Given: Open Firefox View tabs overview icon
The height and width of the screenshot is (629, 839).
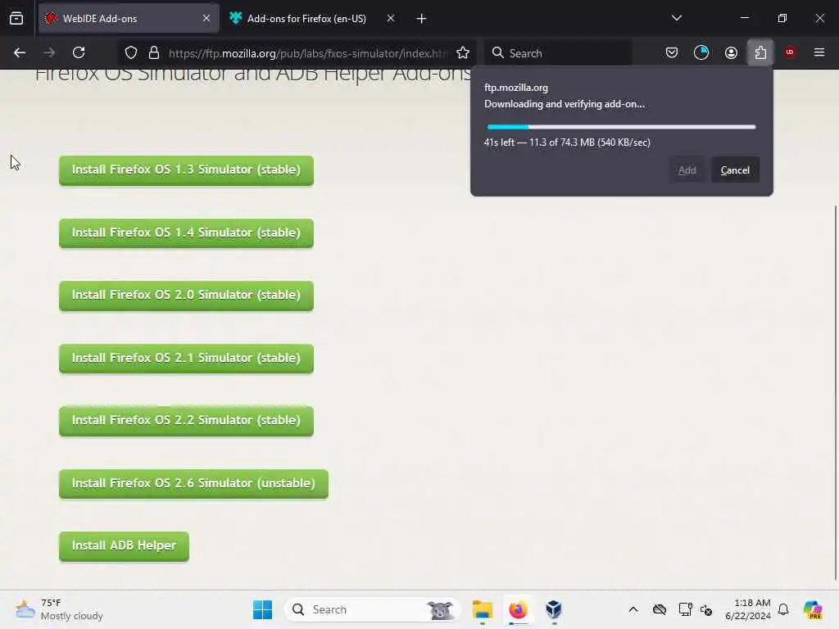Looking at the screenshot, I should click(x=16, y=19).
